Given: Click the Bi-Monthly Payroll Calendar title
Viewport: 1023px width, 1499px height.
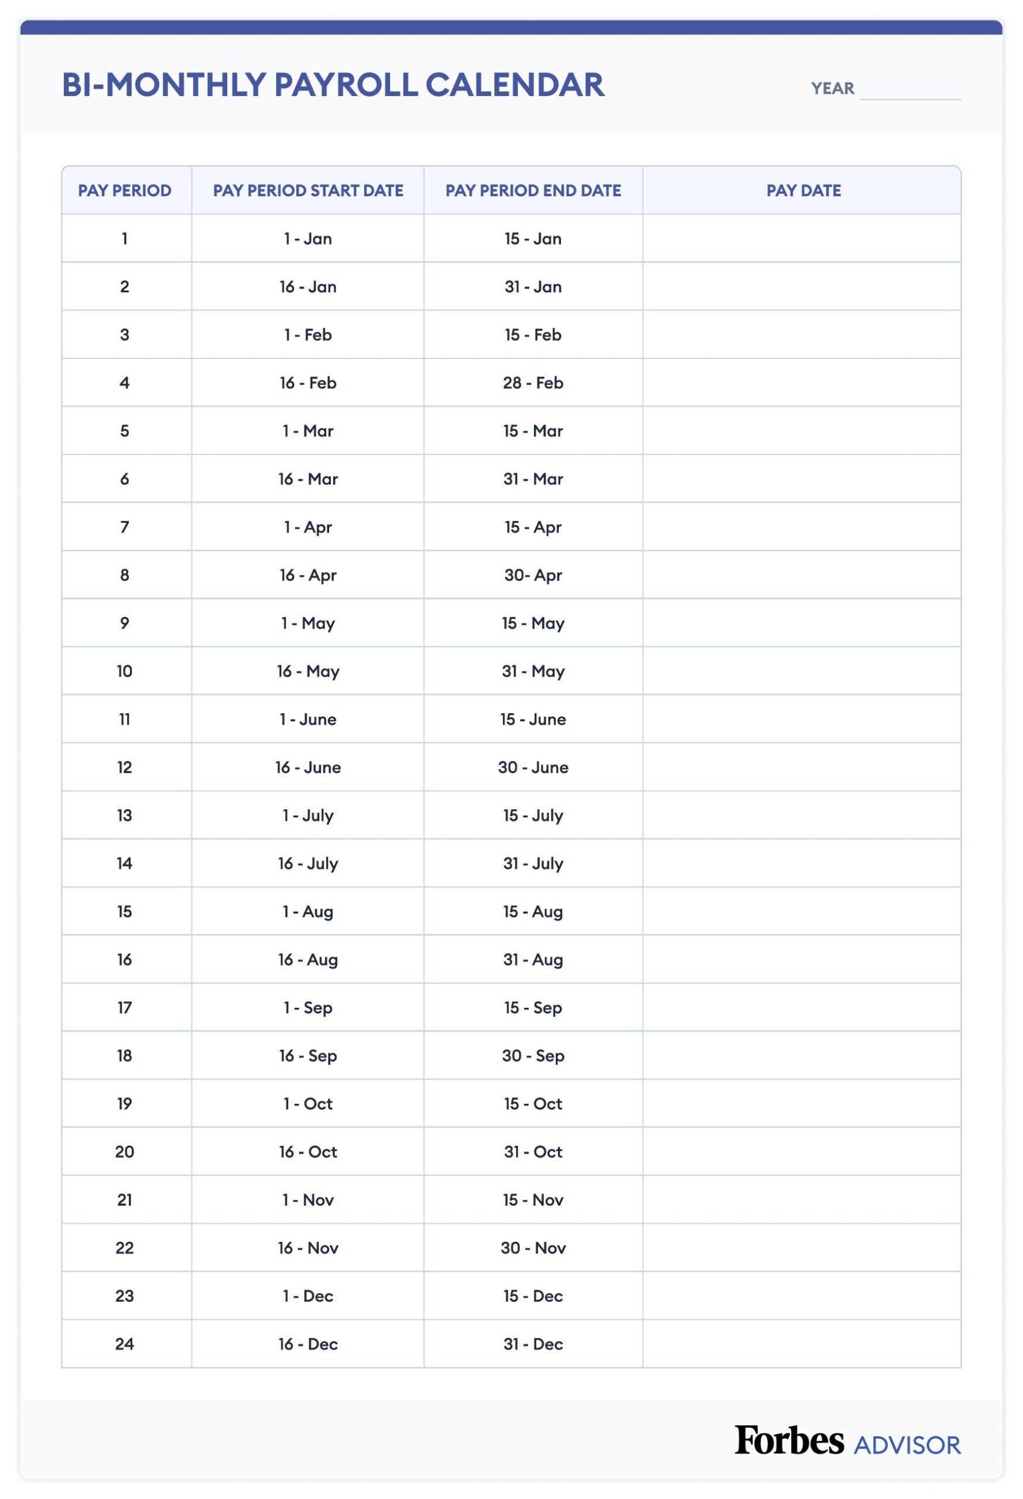Looking at the screenshot, I should [333, 85].
